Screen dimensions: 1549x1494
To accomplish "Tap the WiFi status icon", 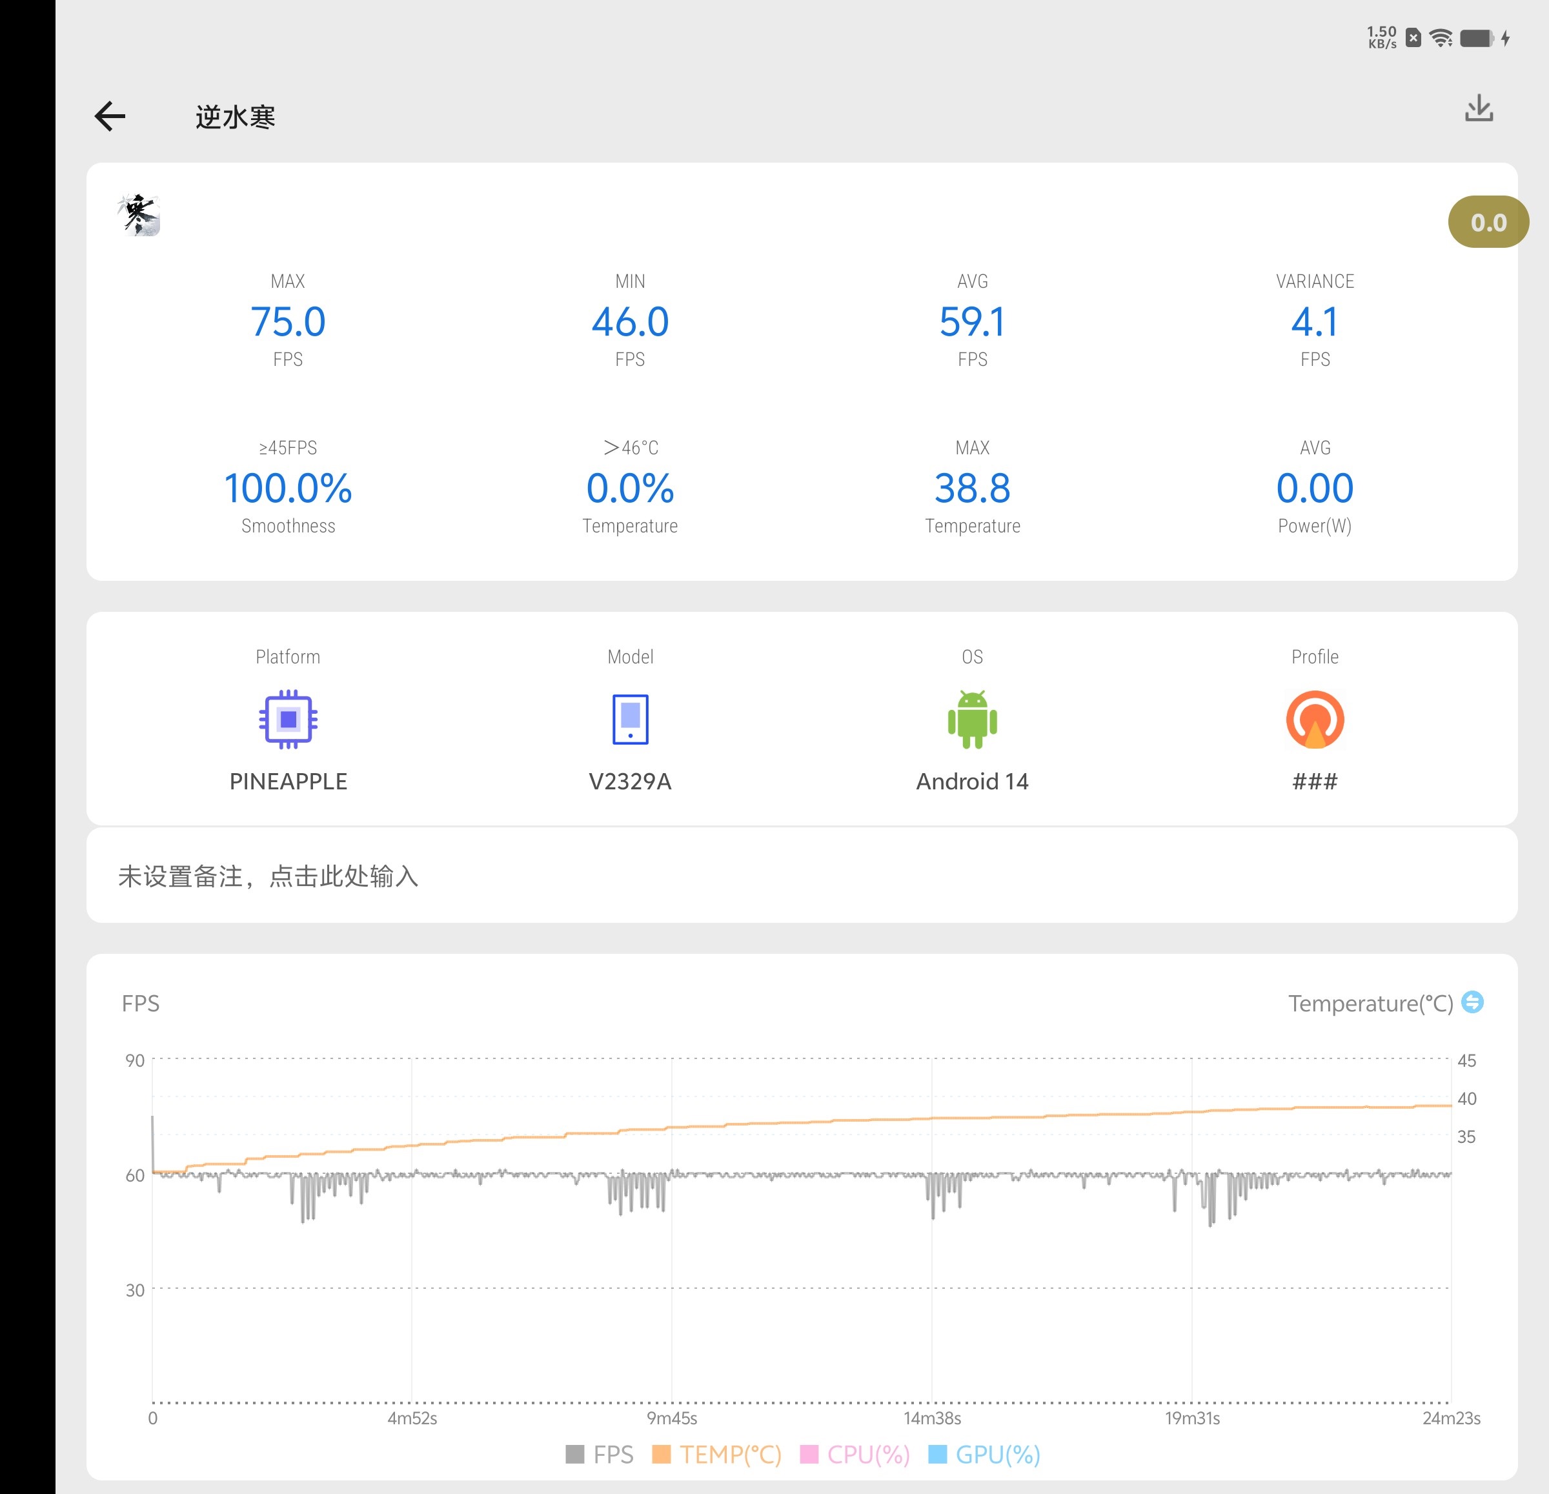I will [1441, 37].
